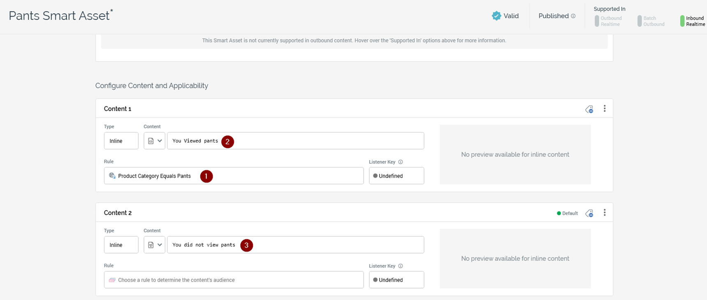Toggle the Inbound Realtime support indicator

point(682,21)
